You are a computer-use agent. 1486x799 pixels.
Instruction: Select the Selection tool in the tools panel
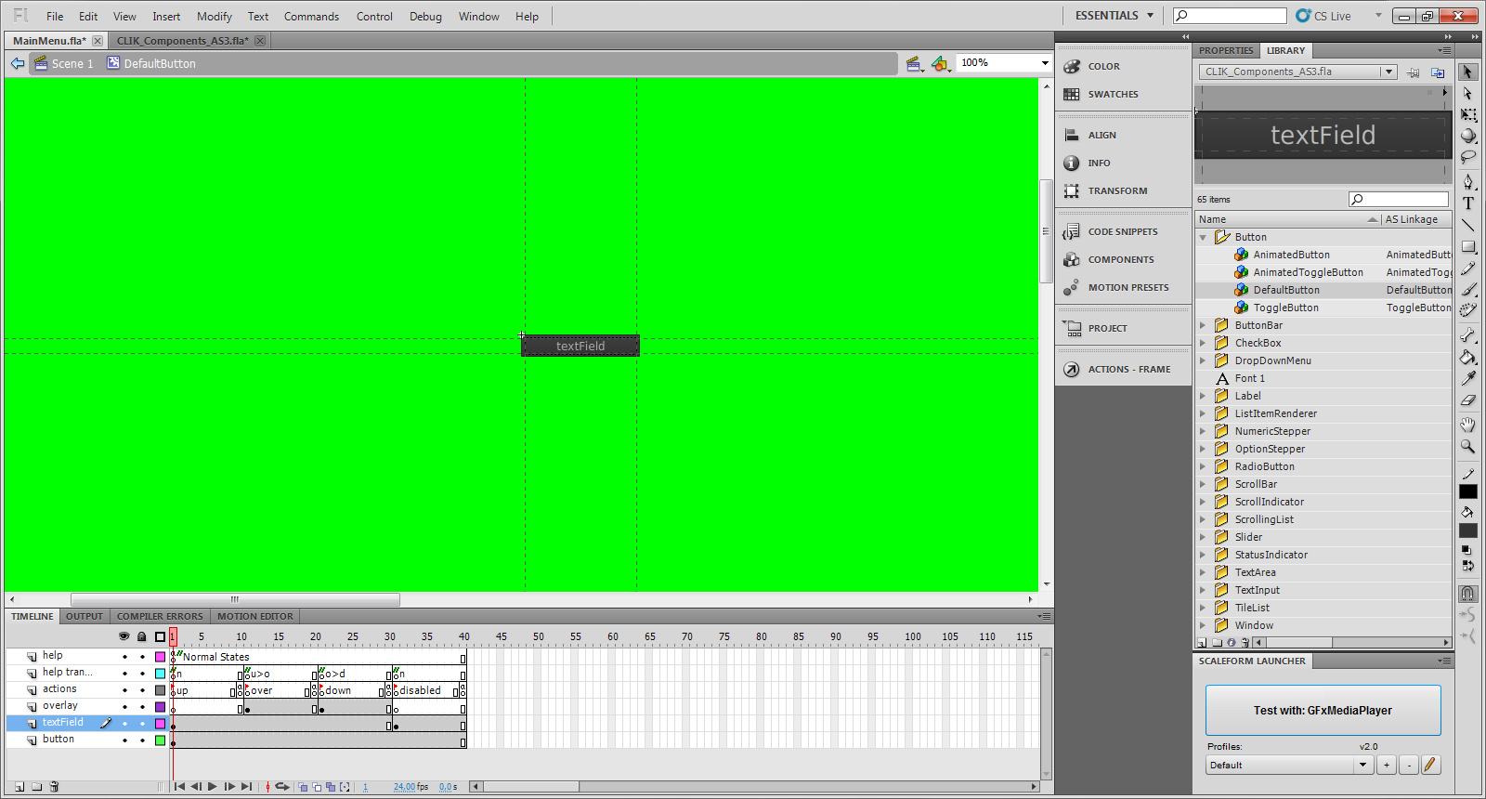[1467, 72]
